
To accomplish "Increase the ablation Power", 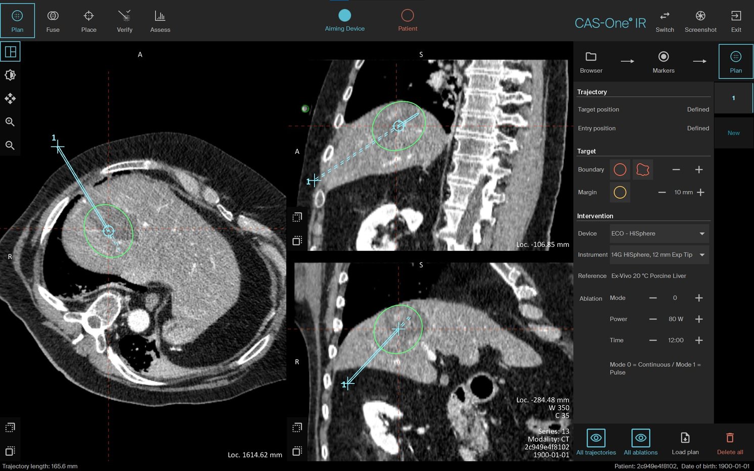I will [x=699, y=319].
